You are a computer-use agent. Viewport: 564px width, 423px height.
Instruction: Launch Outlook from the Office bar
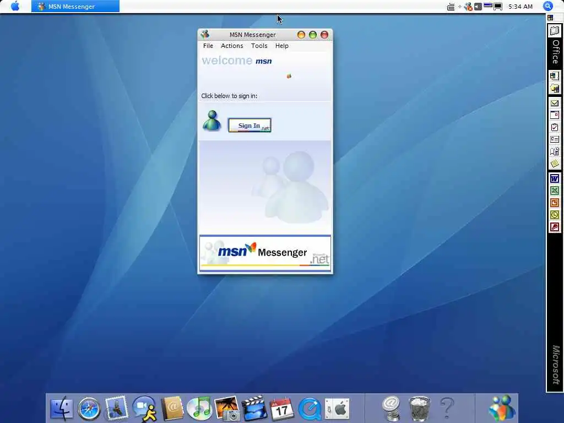coord(555,215)
